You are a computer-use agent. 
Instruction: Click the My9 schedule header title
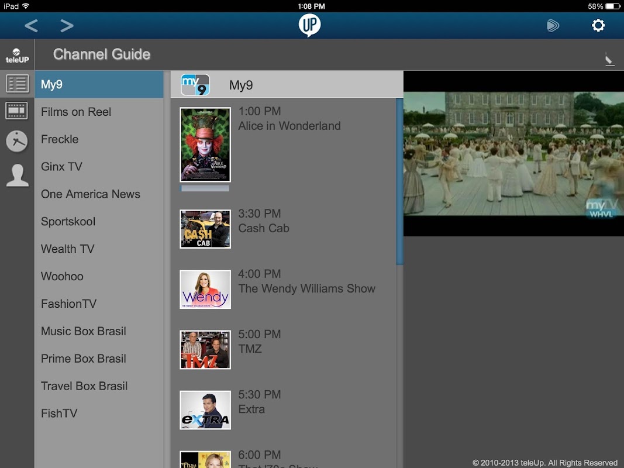tap(241, 85)
